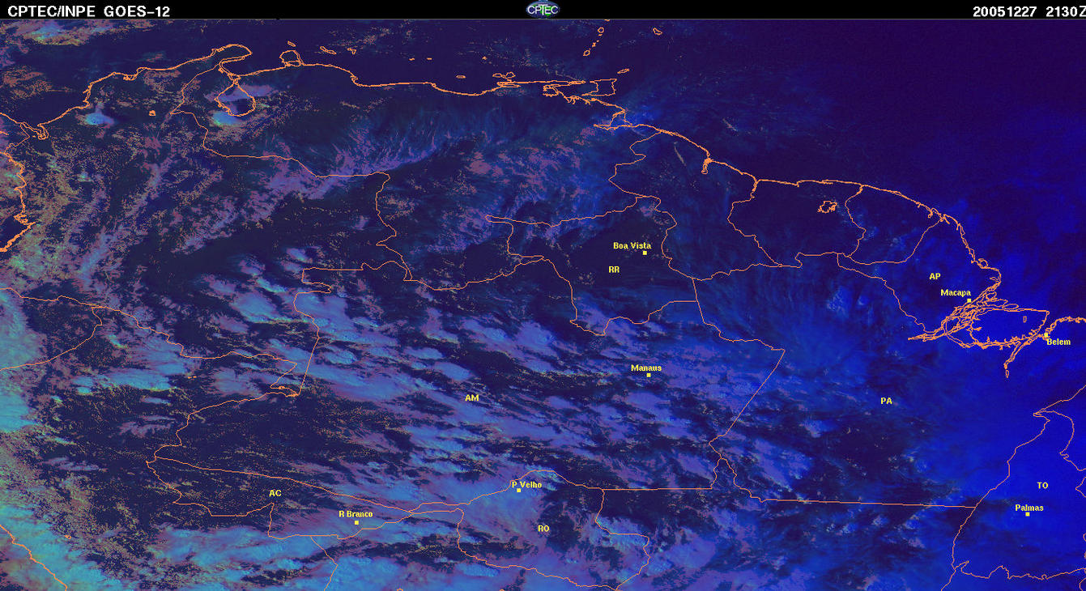Click the Belem city label
The width and height of the screenshot is (1086, 591).
coord(1058,342)
